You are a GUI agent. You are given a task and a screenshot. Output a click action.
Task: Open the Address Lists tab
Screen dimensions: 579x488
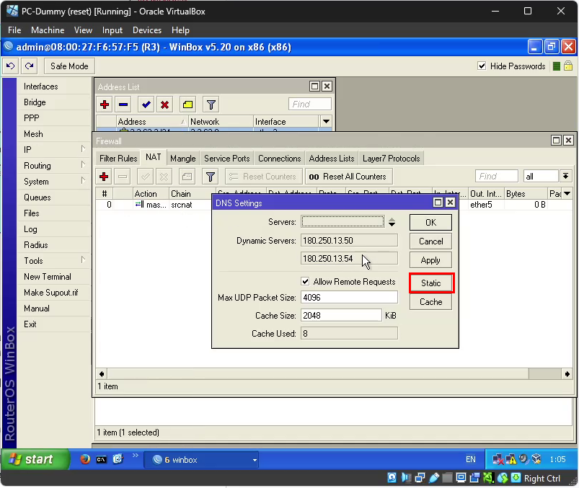tap(332, 159)
